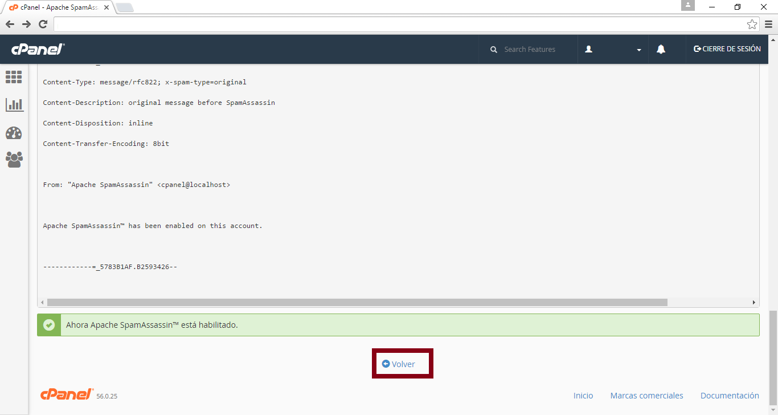778x415 pixels.
Task: Open the Inicio footer link
Action: [583, 396]
